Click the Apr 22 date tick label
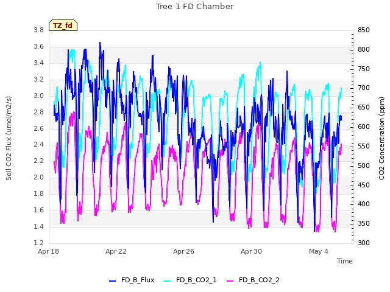The height and width of the screenshot is (292, 390). point(116,251)
